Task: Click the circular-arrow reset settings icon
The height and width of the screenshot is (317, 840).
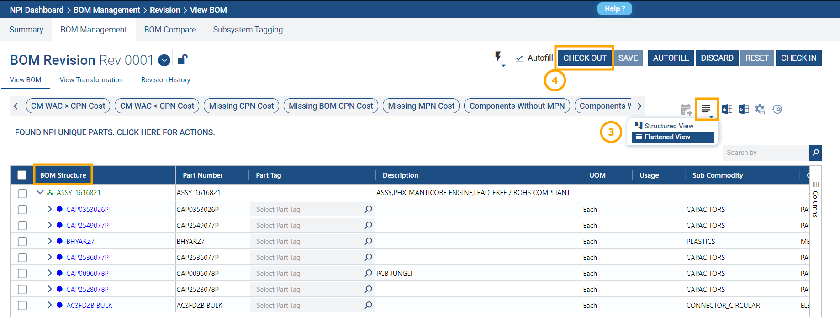Action: coord(777,109)
